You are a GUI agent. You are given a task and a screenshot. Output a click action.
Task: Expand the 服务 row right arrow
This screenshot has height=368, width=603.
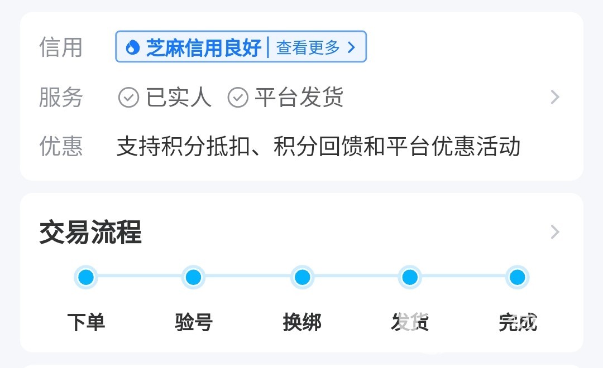point(554,98)
